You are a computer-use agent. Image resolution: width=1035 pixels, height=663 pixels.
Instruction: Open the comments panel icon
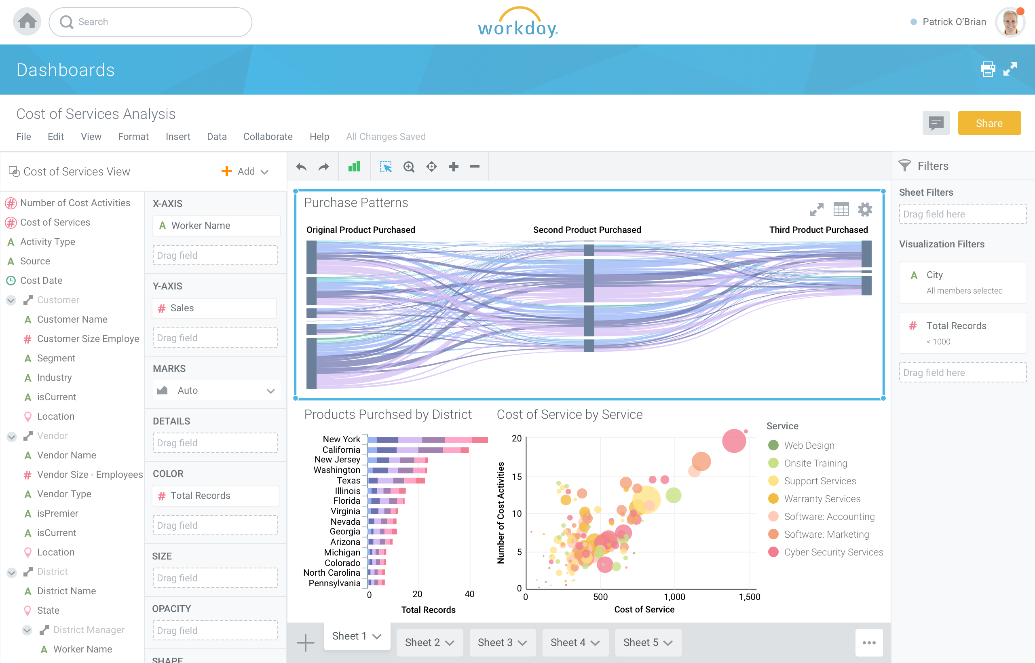coord(936,124)
